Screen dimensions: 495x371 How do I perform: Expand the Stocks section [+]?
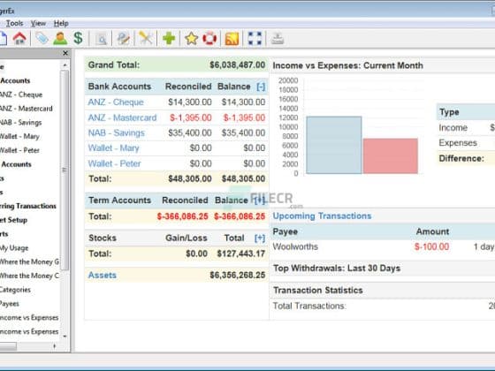[260, 238]
